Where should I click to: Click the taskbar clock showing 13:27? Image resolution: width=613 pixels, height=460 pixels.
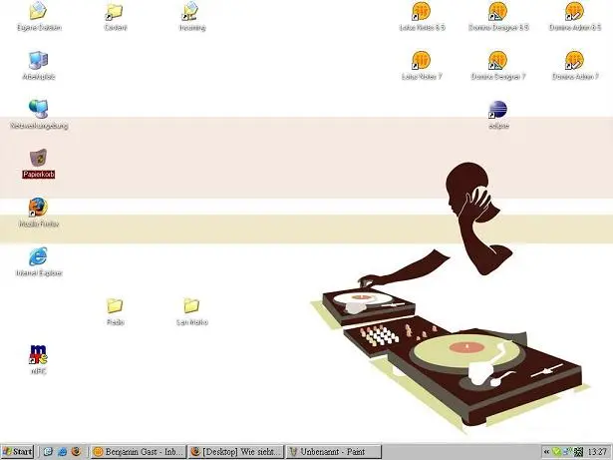[596, 452]
